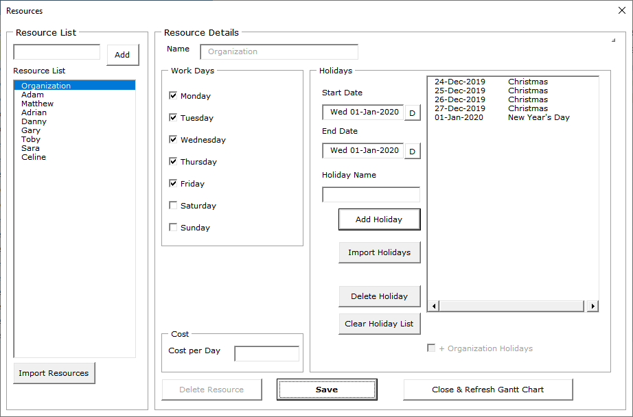
Task: Open the Start Date picker via D button
Action: (413, 111)
